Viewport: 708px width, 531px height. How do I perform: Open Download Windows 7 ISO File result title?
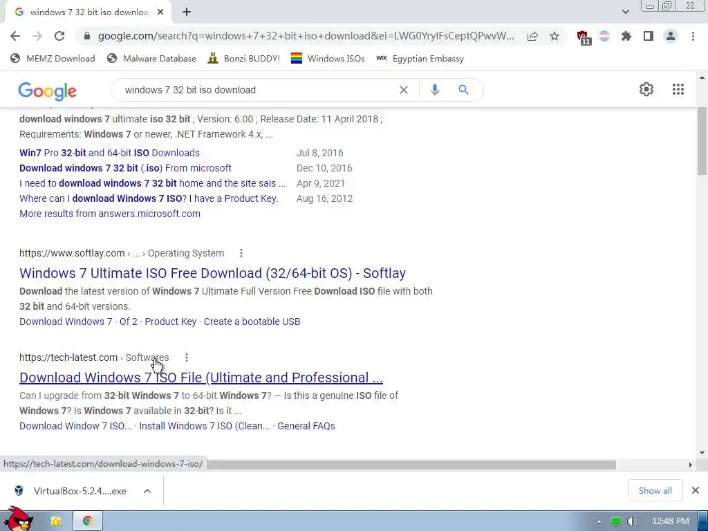(x=201, y=378)
